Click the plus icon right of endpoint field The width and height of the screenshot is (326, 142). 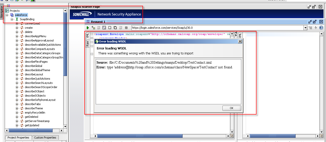click(x=316, y=28)
